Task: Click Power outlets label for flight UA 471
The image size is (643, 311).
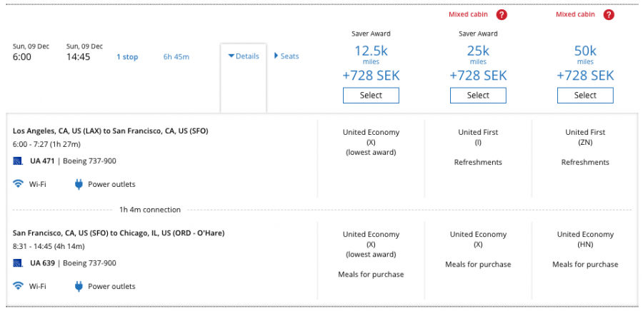Action: (111, 185)
